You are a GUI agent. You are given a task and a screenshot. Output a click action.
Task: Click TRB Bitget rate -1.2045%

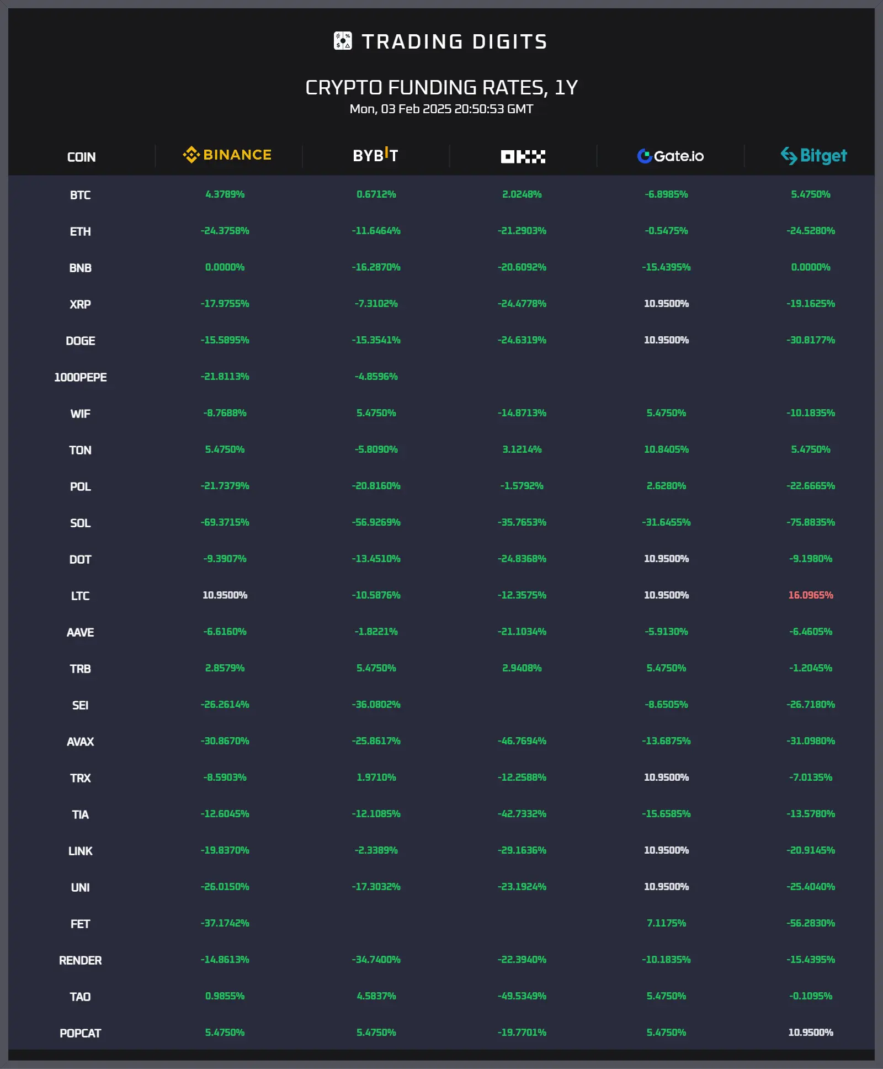tap(811, 668)
